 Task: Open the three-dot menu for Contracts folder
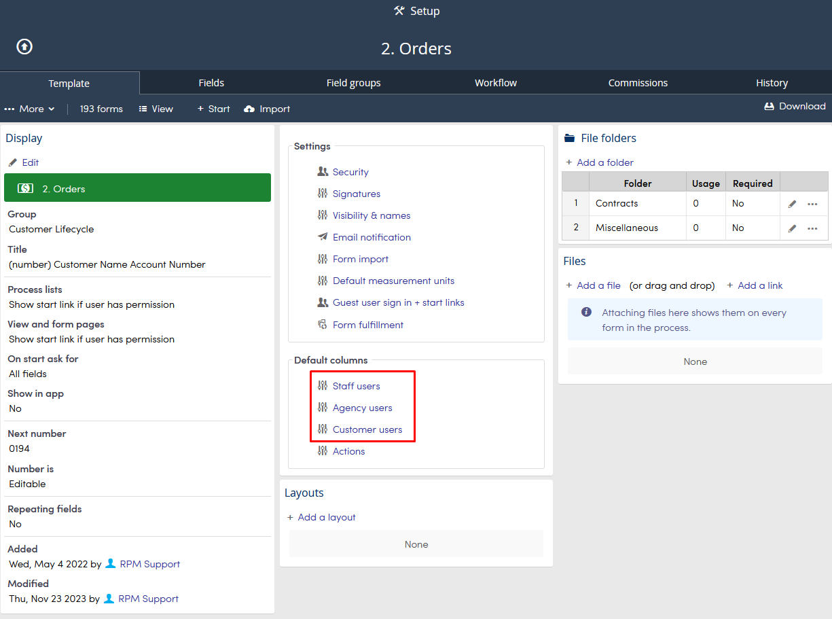click(812, 204)
